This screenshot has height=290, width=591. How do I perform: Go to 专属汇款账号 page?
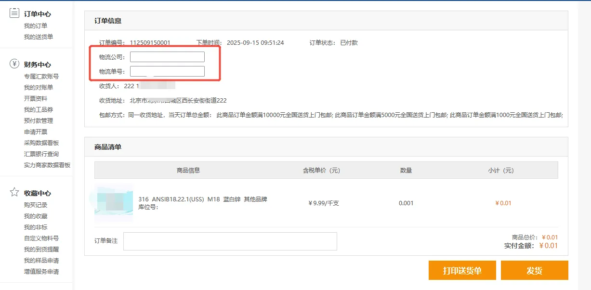pyautogui.click(x=41, y=77)
